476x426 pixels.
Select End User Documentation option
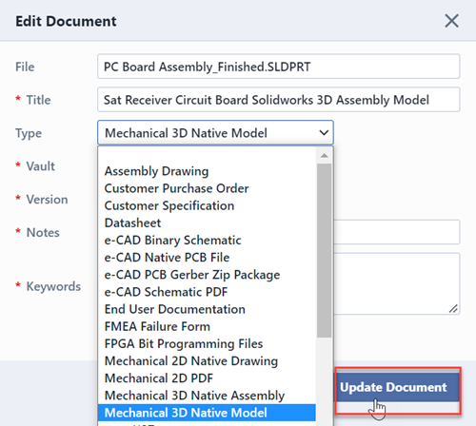click(x=207, y=309)
